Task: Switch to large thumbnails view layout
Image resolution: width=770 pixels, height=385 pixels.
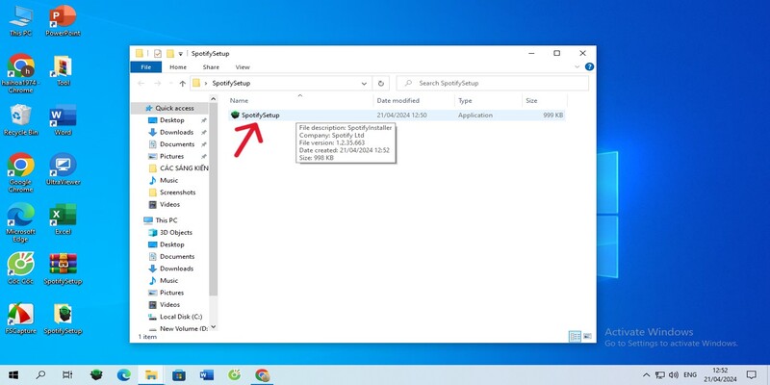Action: 587,336
